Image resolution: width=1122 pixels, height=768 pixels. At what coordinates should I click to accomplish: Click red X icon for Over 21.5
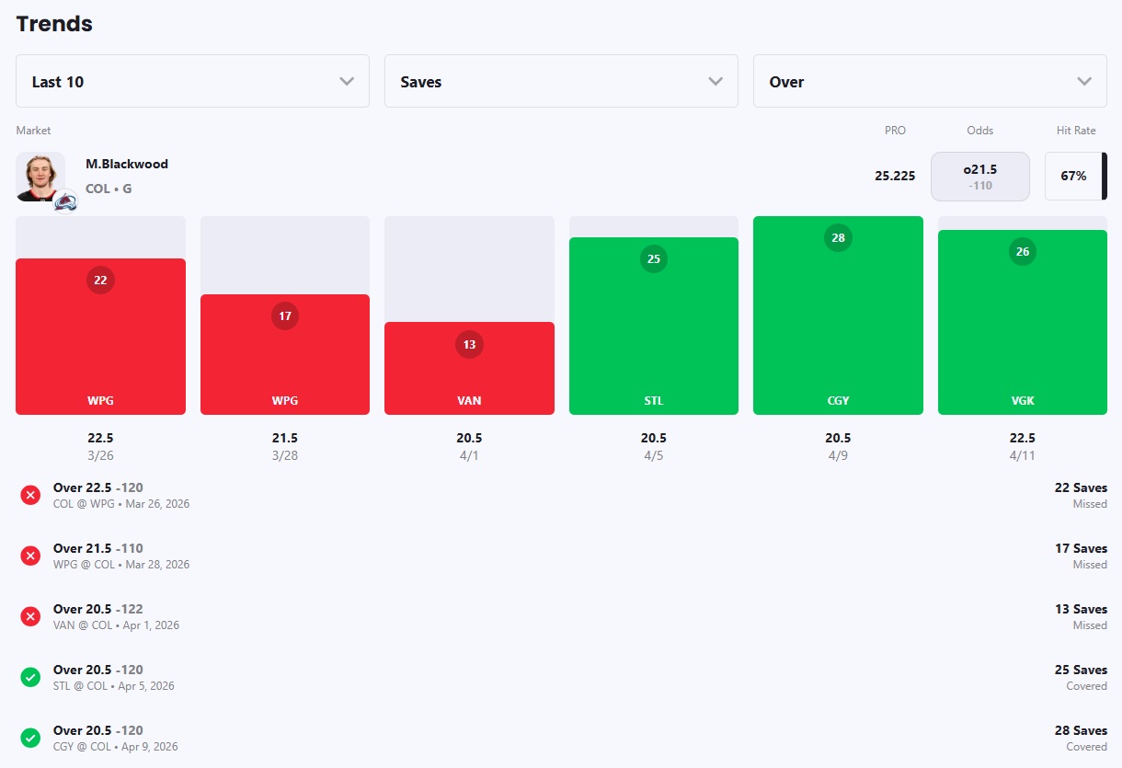click(x=30, y=556)
